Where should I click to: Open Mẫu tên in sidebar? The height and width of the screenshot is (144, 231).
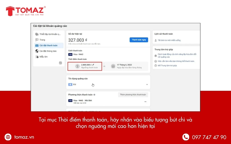(x=43, y=57)
